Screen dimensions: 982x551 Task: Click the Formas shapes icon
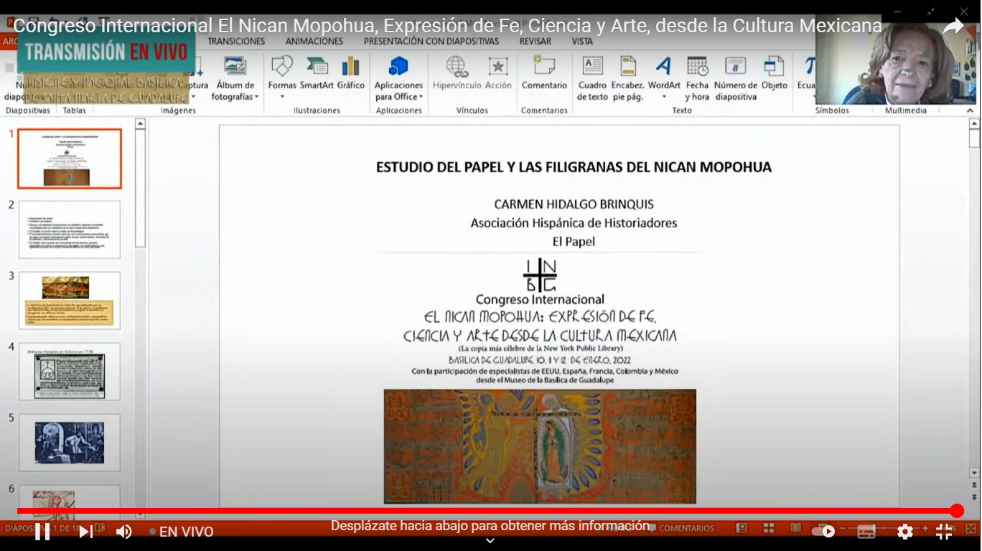(282, 66)
